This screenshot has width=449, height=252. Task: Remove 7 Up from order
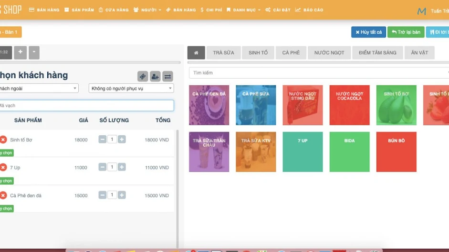point(3,167)
